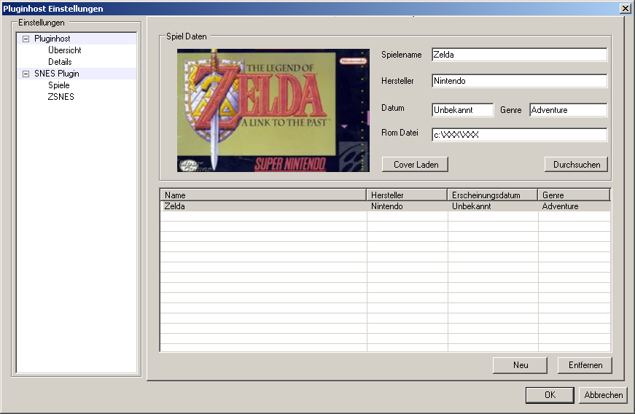The height and width of the screenshot is (414, 635).
Task: Sort list by Genre column header
Action: point(574,195)
